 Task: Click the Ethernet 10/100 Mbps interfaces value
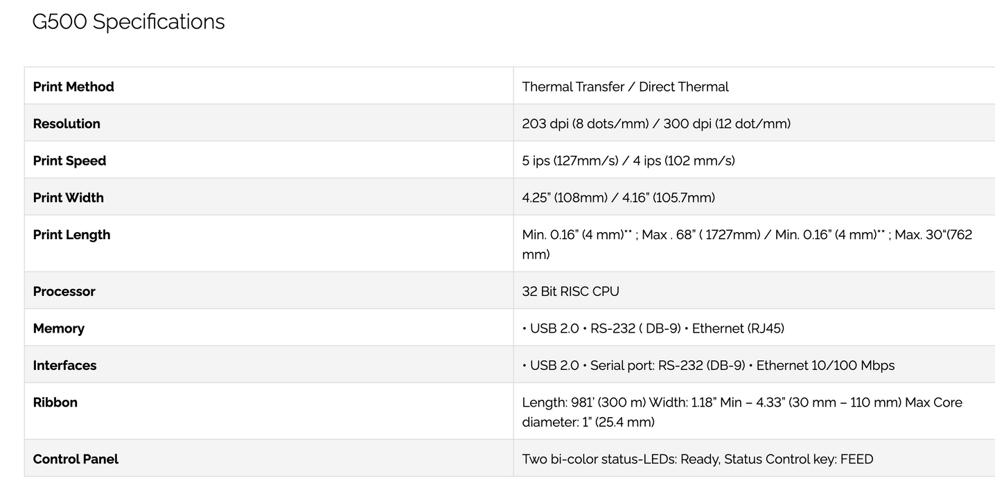tap(825, 365)
